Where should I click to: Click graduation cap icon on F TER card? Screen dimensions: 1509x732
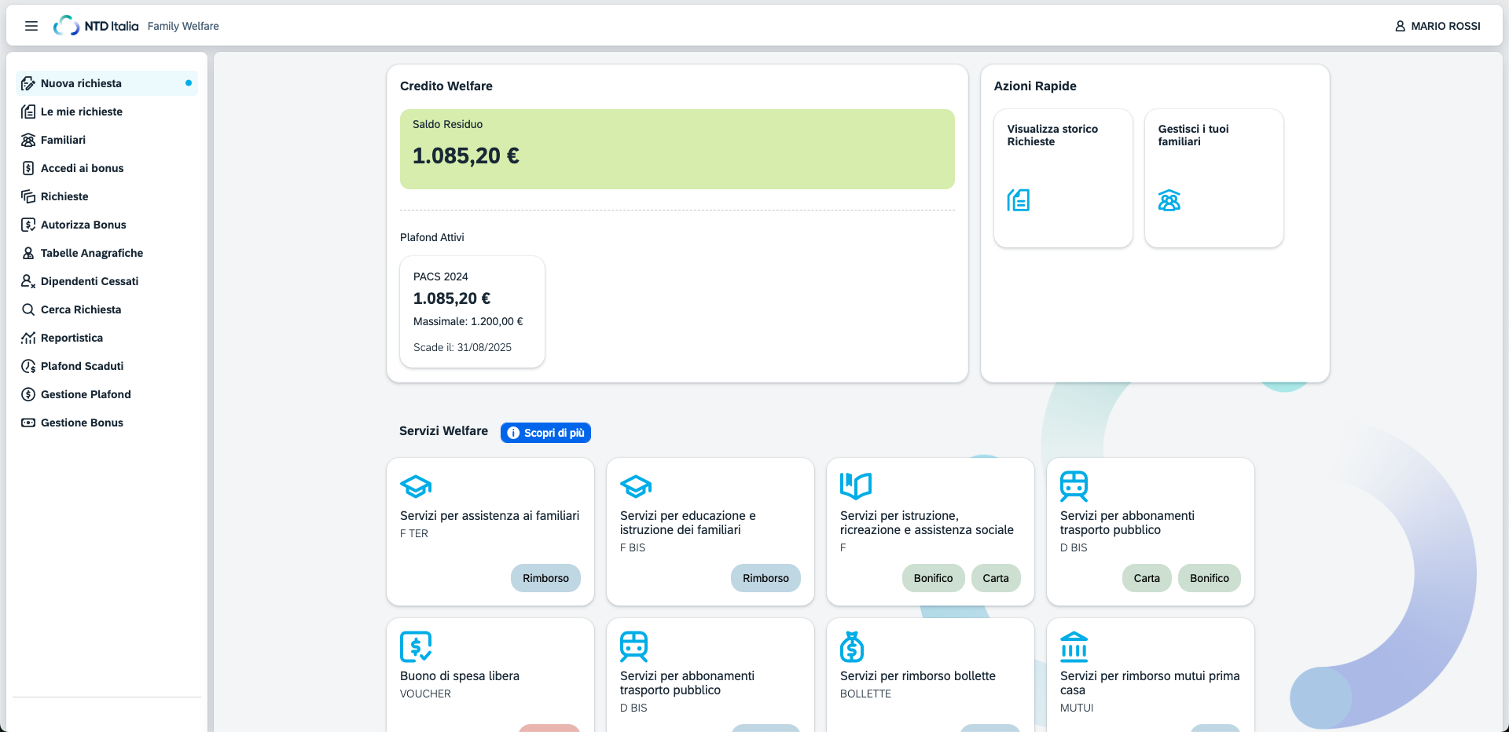point(416,486)
